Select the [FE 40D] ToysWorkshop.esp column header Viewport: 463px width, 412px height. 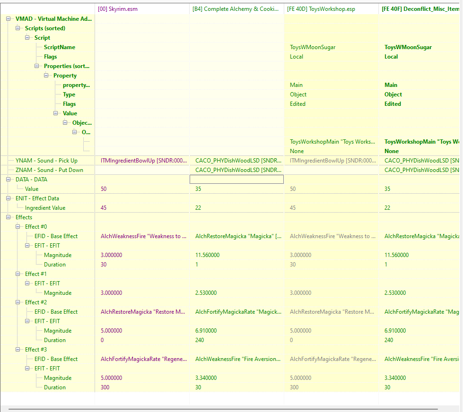(331, 9)
